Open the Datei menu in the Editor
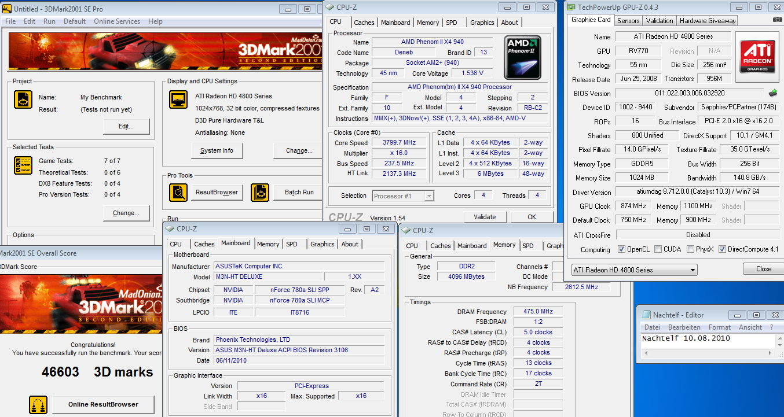The image size is (784, 417). [652, 327]
